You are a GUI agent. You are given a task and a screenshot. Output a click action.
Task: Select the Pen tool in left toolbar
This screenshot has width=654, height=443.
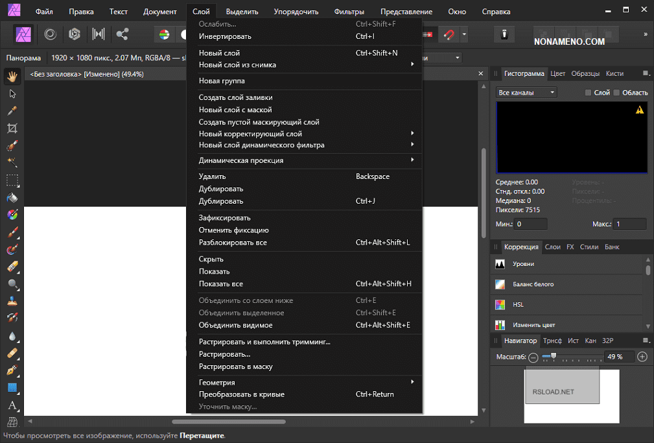(x=12, y=370)
